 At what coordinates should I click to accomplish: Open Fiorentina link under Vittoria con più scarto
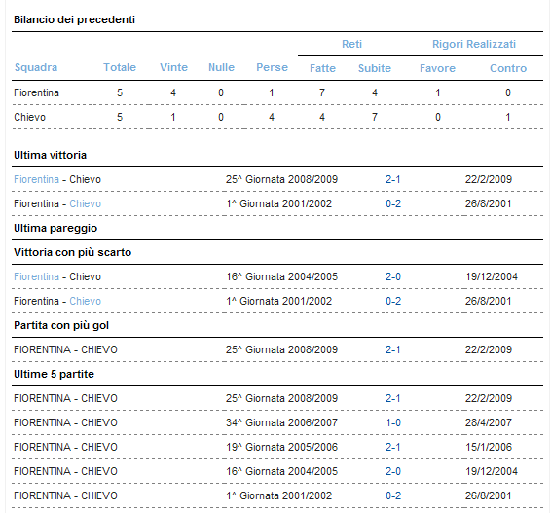click(36, 276)
